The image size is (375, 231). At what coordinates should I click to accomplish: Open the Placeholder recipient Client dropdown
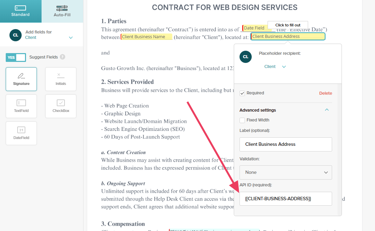275,67
